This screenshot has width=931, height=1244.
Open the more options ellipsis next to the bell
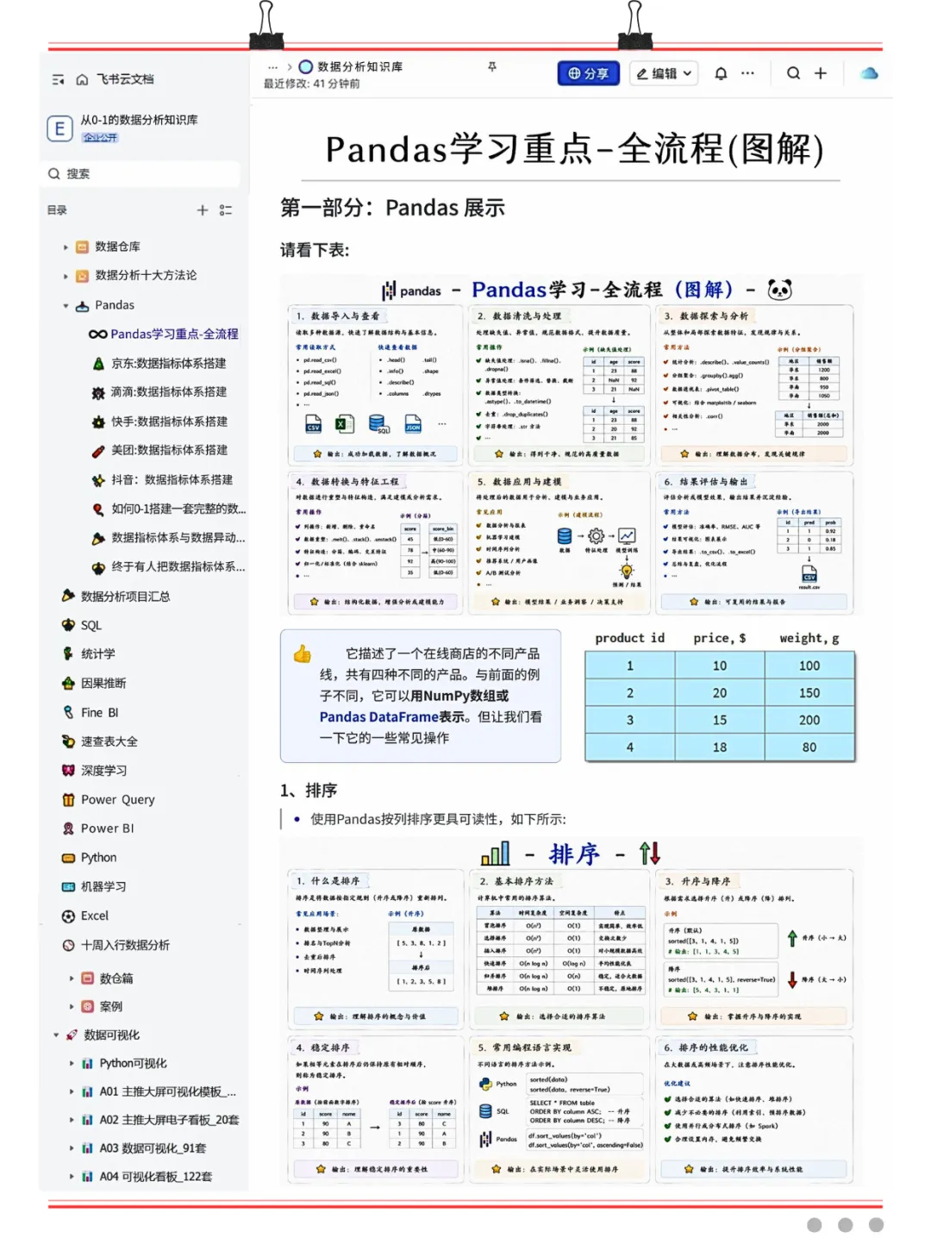pyautogui.click(x=747, y=73)
